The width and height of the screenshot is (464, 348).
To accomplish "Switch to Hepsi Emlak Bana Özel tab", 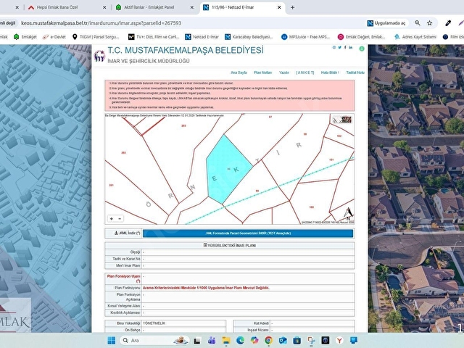I will 57,7.
